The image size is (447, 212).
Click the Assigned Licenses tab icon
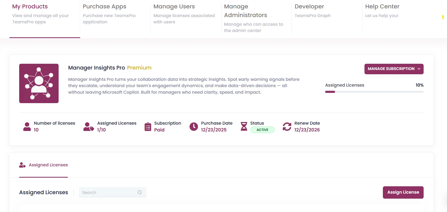[x=22, y=165]
